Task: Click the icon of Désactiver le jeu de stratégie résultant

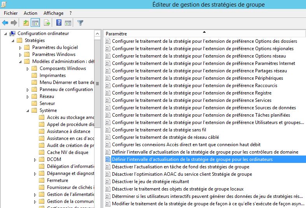Action: (x=108, y=182)
